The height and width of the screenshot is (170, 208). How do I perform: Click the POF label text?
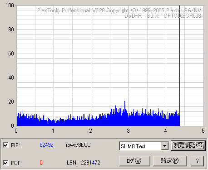click(x=16, y=163)
